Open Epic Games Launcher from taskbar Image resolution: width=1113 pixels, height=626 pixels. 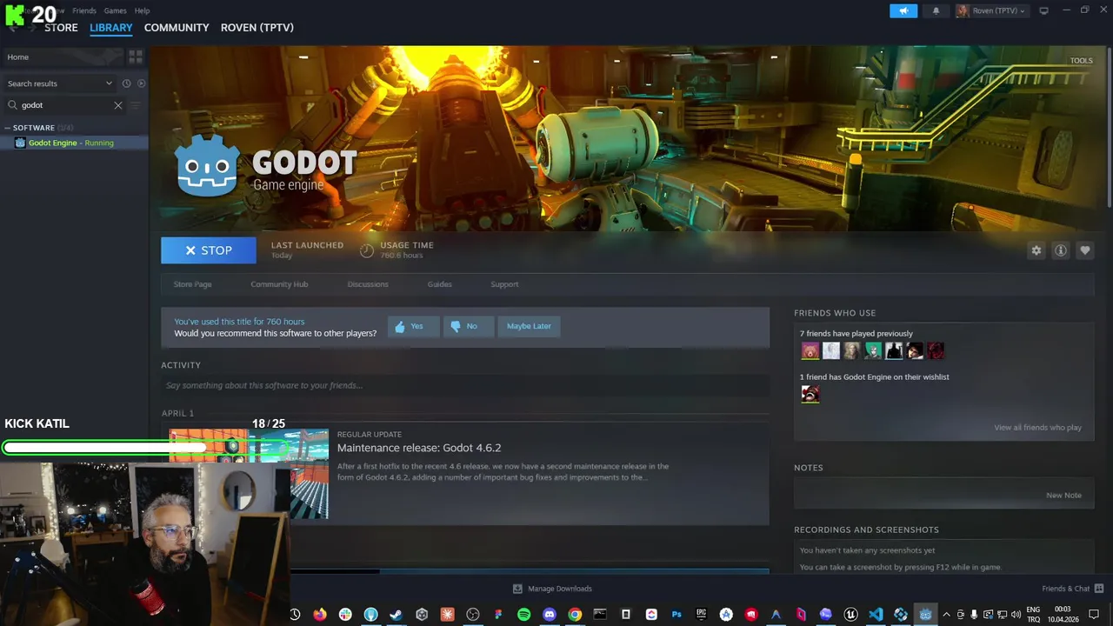[x=702, y=614]
